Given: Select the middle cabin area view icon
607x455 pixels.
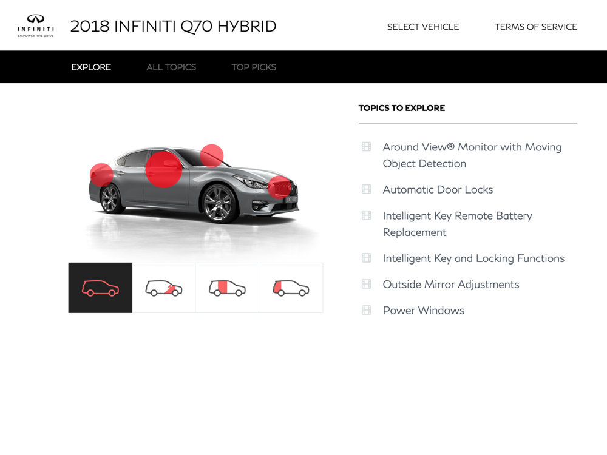Looking at the screenshot, I should click(227, 288).
